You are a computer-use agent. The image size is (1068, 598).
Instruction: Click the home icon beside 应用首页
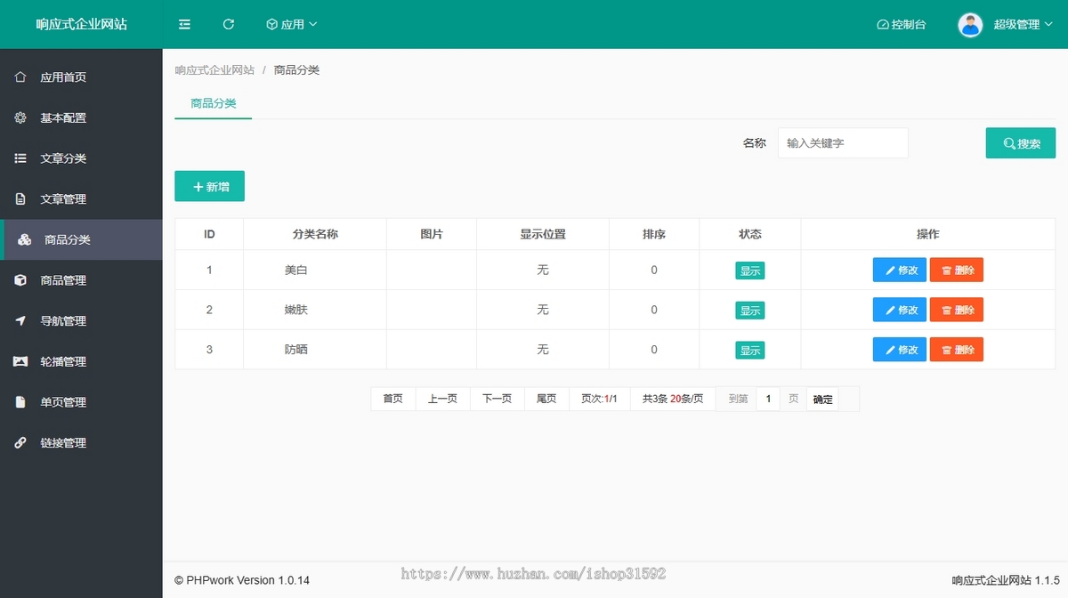coord(20,77)
